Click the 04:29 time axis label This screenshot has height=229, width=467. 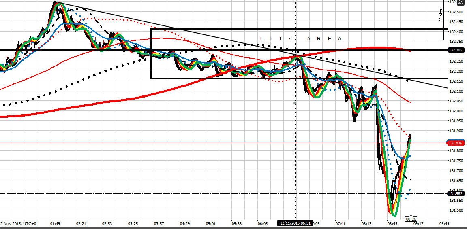tap(184, 223)
